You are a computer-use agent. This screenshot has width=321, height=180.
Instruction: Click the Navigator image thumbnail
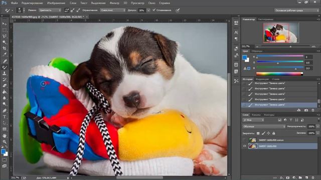(281, 32)
